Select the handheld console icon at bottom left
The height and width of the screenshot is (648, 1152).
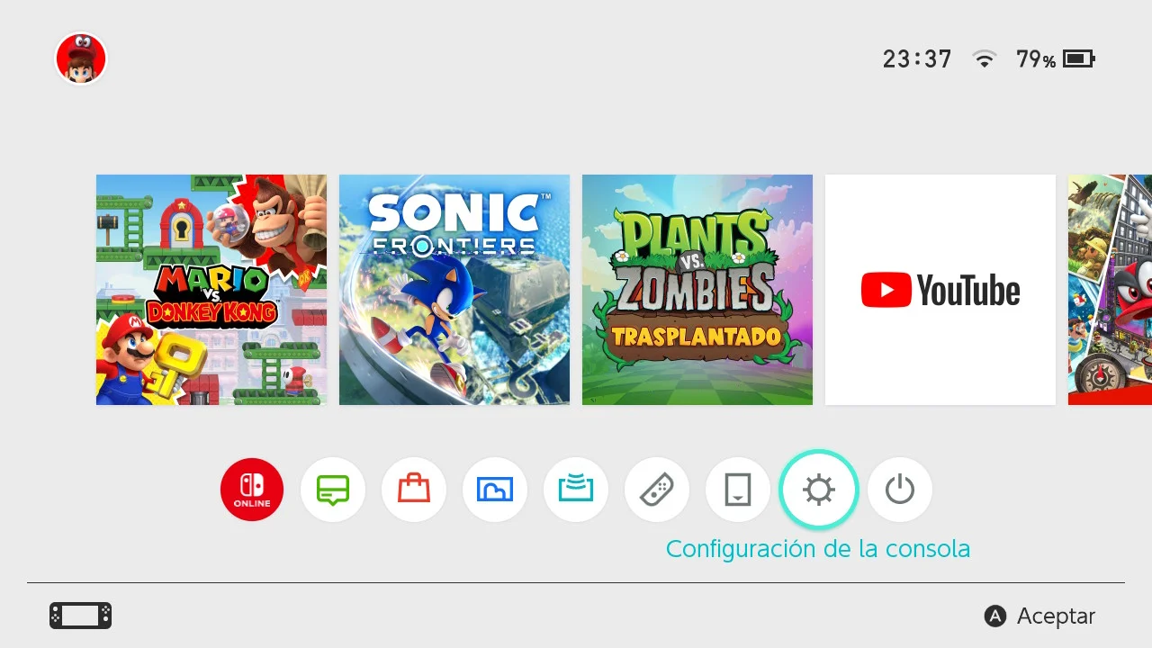point(81,616)
